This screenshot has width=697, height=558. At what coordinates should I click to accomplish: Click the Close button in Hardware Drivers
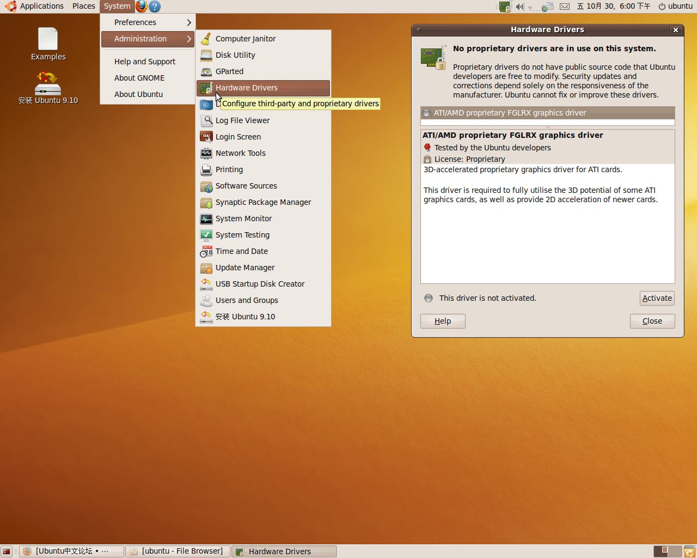pos(652,321)
